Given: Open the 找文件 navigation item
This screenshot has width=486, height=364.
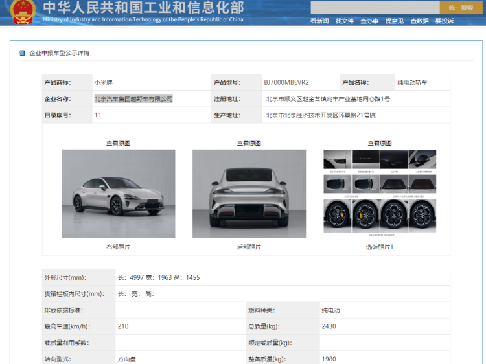Looking at the screenshot, I should pyautogui.click(x=344, y=21).
